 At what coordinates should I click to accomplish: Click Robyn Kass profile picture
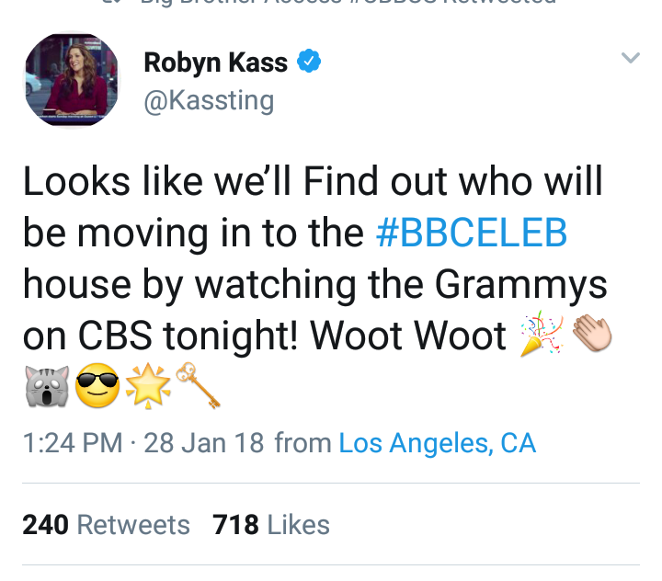(72, 80)
